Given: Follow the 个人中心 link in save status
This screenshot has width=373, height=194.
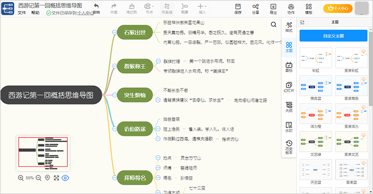Looking at the screenshot, I should (86, 13).
